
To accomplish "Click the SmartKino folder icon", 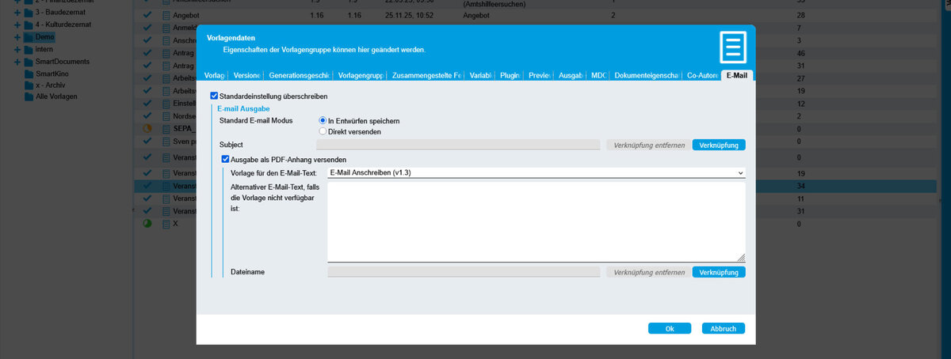I will click(29, 73).
